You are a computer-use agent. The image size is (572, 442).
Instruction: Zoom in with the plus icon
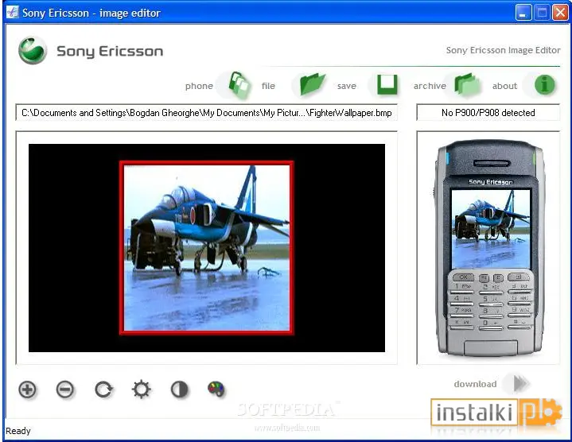point(28,390)
